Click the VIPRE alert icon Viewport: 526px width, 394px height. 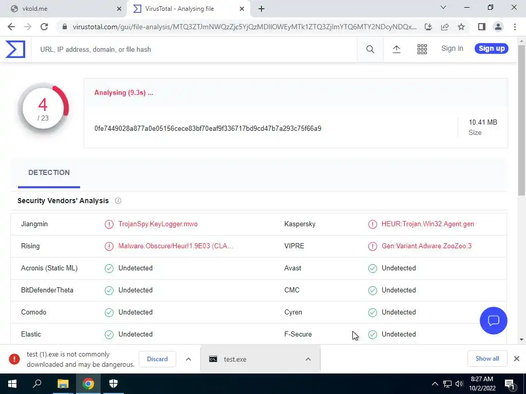pos(372,246)
